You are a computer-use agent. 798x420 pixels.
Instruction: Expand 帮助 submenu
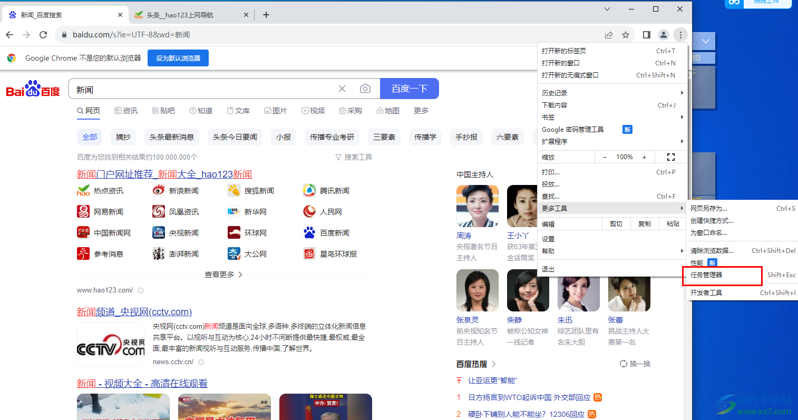point(612,251)
